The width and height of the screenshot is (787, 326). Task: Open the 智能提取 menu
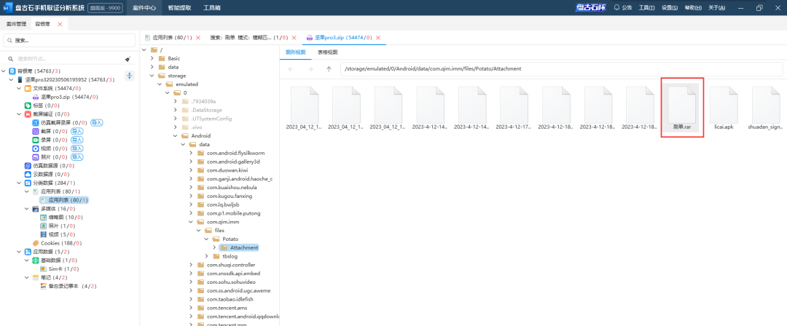[x=179, y=7]
